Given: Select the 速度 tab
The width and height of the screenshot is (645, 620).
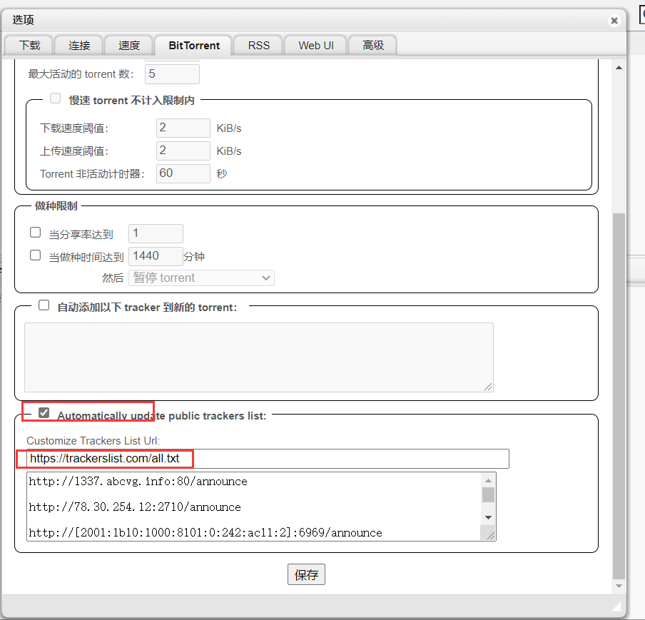Looking at the screenshot, I should (129, 45).
